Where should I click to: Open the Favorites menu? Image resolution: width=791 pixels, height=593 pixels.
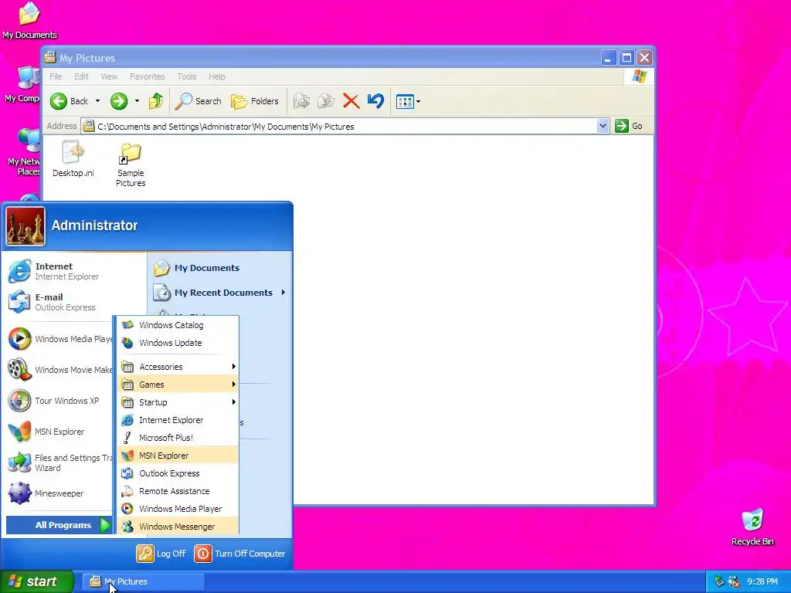tap(148, 76)
